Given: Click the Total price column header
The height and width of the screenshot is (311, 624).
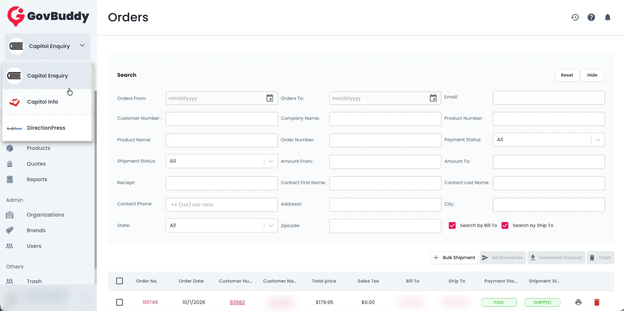Looking at the screenshot, I should click(324, 281).
